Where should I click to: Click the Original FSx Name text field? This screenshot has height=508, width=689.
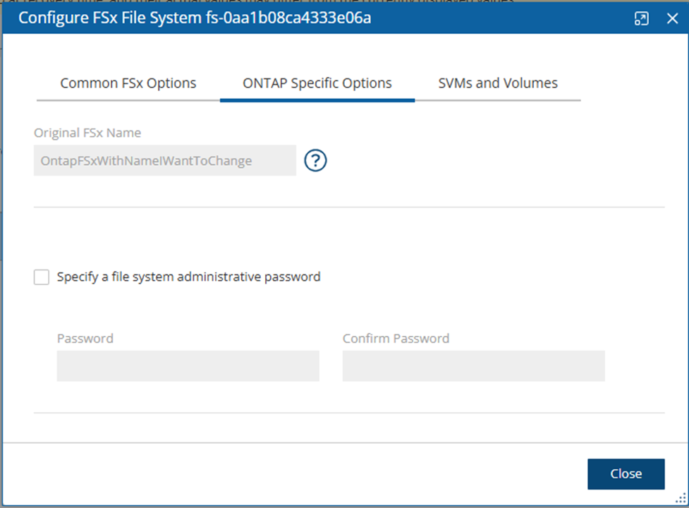click(x=164, y=161)
